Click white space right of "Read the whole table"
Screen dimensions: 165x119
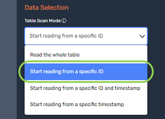(x=113, y=55)
